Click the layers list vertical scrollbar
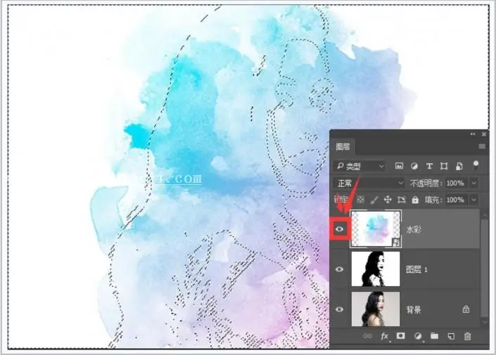The width and height of the screenshot is (496, 355). click(x=485, y=267)
